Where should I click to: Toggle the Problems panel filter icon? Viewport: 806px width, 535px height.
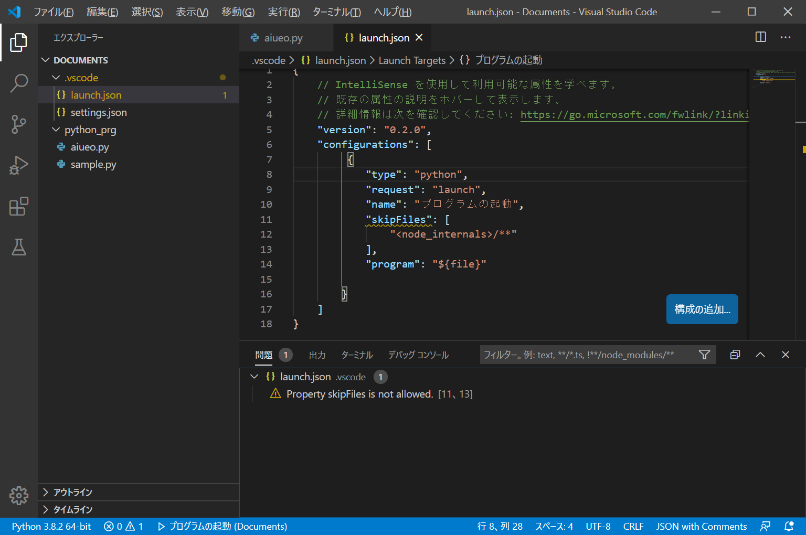tap(704, 355)
